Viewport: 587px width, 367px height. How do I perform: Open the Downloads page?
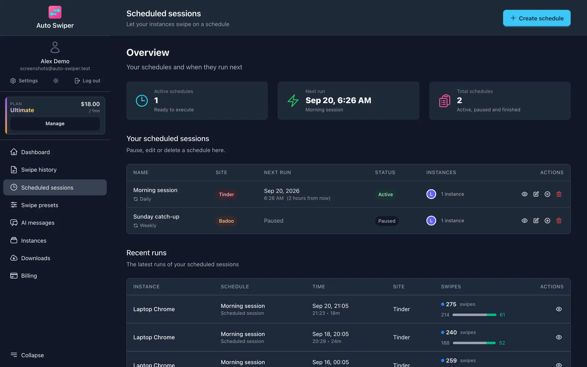point(55,258)
